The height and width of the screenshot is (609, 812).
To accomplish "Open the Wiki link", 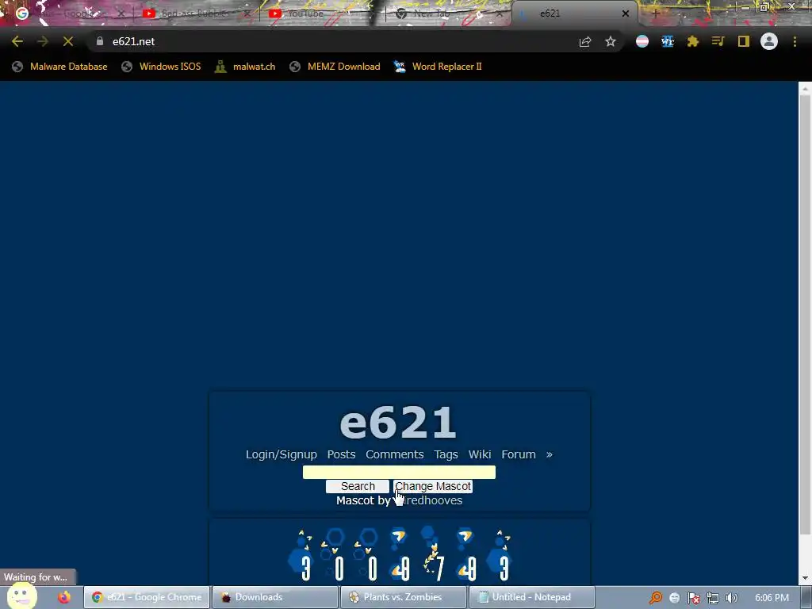I will [x=480, y=454].
